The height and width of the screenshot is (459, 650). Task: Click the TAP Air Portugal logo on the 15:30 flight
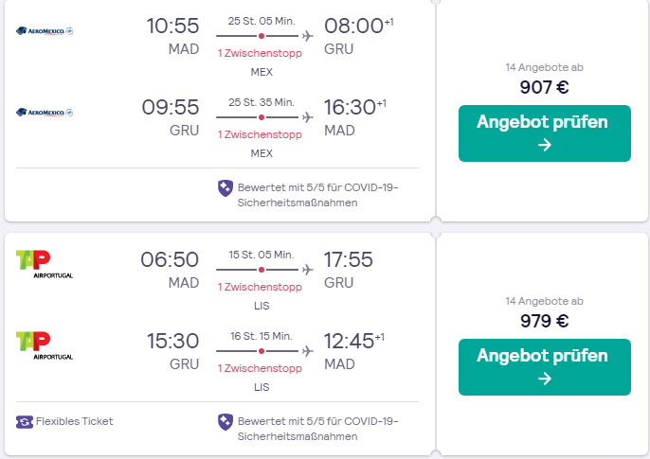pyautogui.click(x=45, y=345)
